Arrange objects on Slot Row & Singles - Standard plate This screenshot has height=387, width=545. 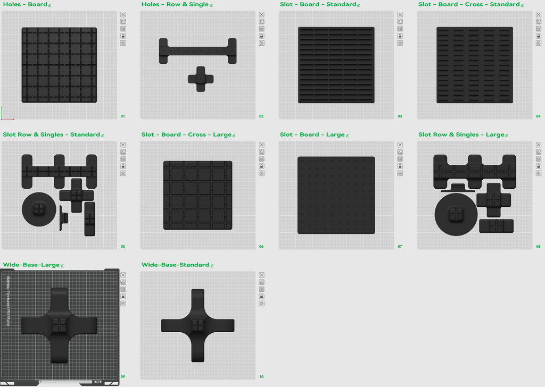123,159
